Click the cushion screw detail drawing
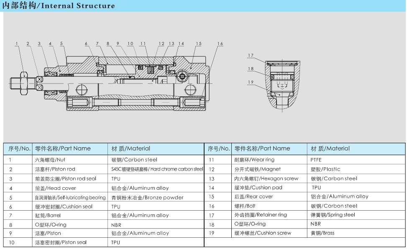 tap(282, 86)
